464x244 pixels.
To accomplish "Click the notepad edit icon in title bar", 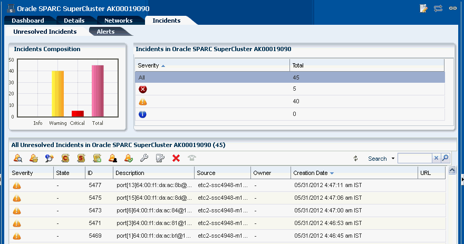I will [423, 8].
